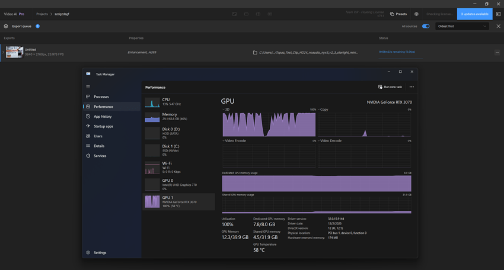The width and height of the screenshot is (504, 270).
Task: Open the Task Manager hamburger navigation menu
Action: (88, 87)
